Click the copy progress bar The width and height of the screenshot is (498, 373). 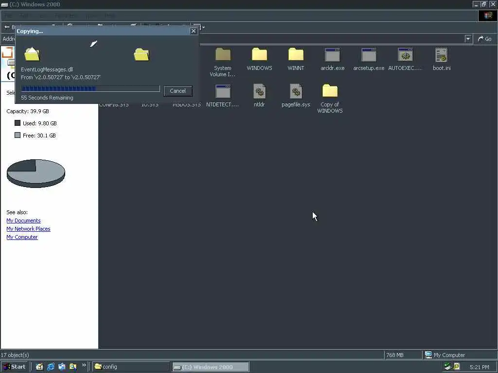coord(90,88)
